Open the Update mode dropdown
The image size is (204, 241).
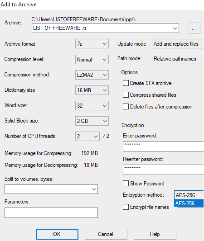[x=178, y=44]
